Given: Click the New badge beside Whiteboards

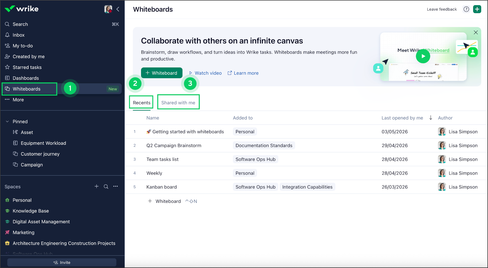Looking at the screenshot, I should coord(113,89).
